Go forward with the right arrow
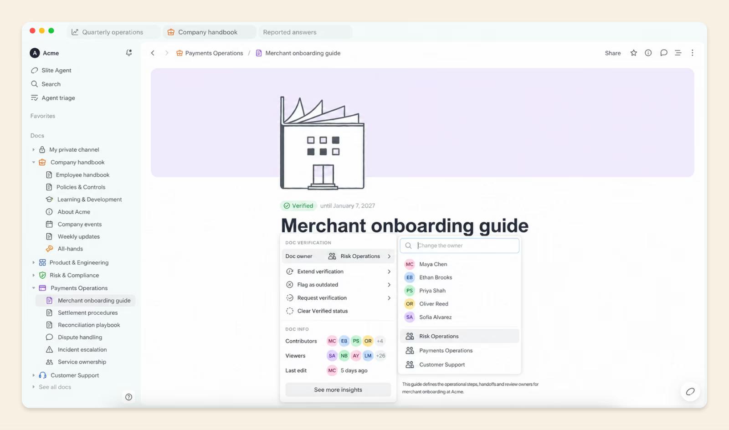The height and width of the screenshot is (430, 729). pos(167,53)
